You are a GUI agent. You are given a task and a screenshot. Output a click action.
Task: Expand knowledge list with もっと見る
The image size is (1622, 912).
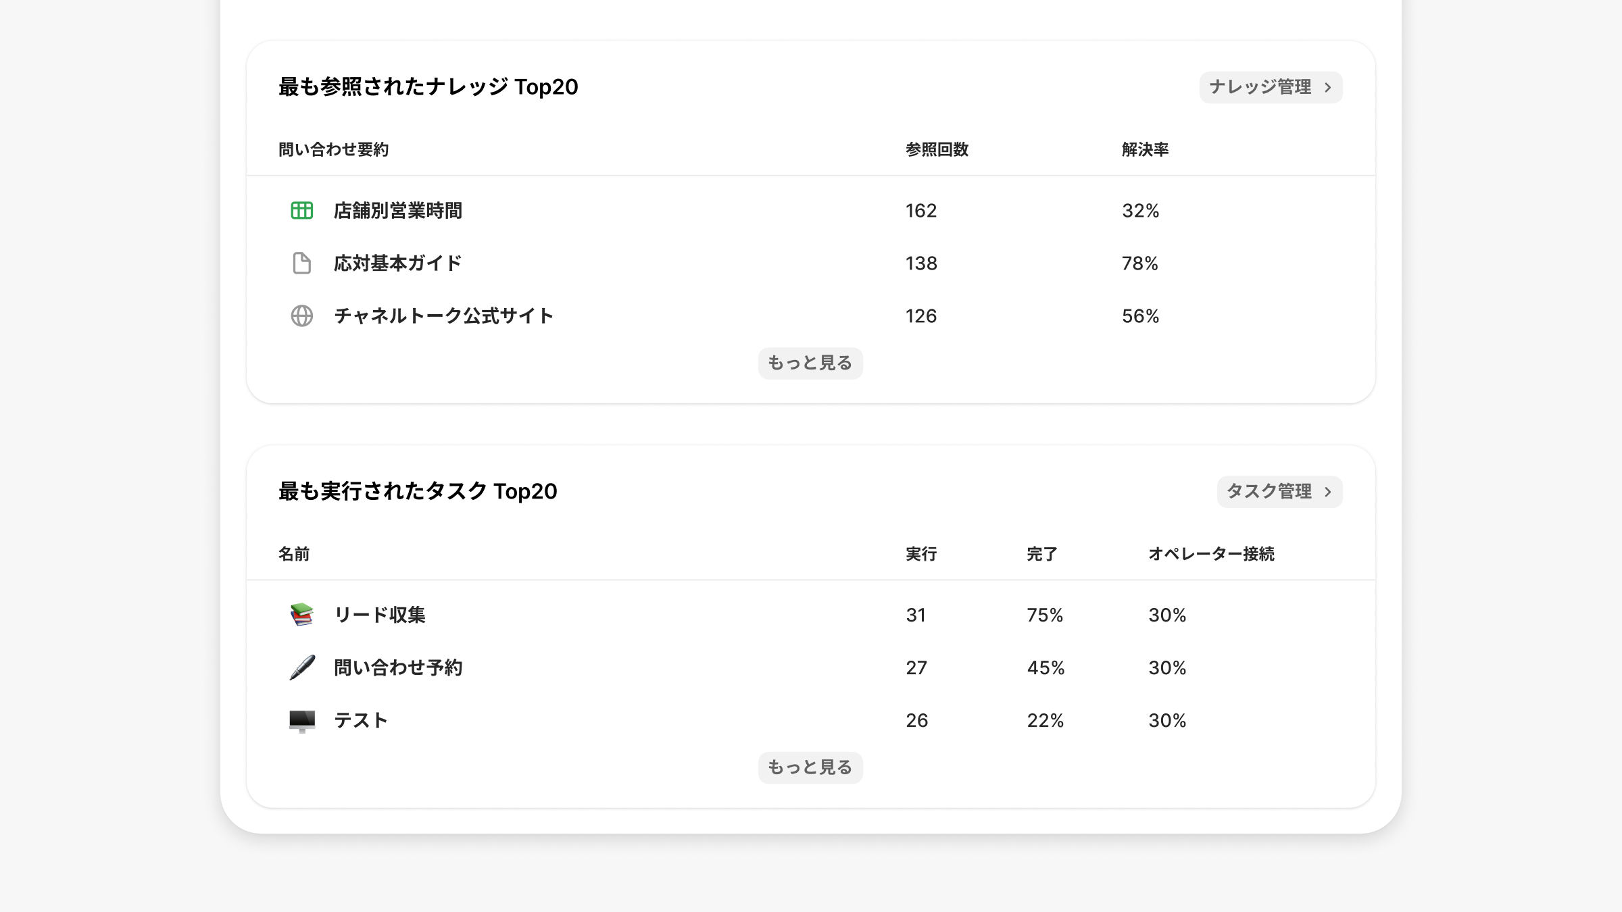810,363
